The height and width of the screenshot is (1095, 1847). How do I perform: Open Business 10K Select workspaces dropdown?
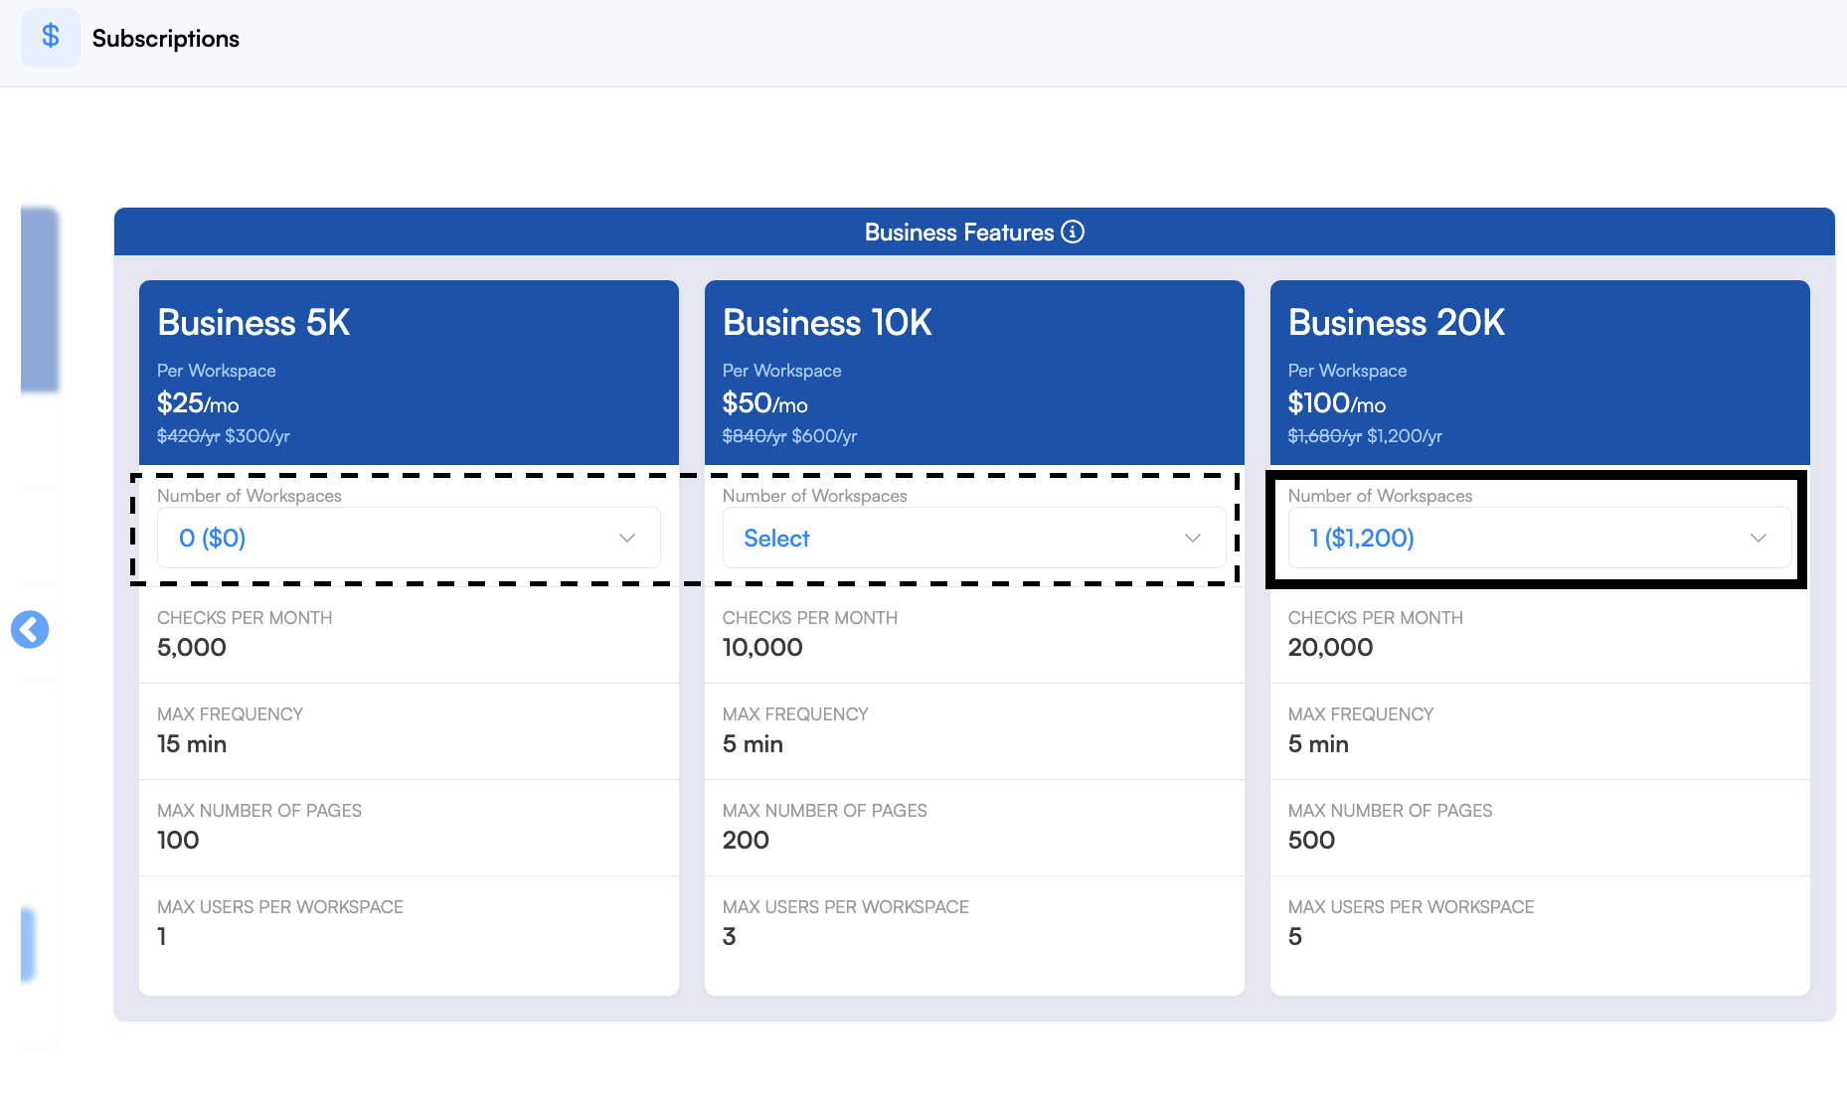[x=974, y=538]
